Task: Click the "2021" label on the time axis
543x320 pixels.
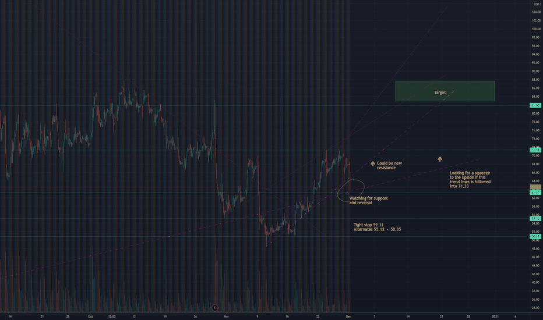Action: click(x=495, y=316)
